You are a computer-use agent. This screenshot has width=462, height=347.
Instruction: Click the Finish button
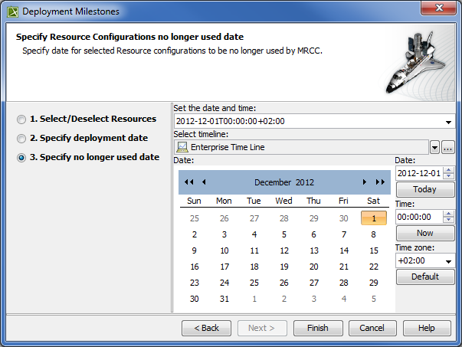point(318,328)
